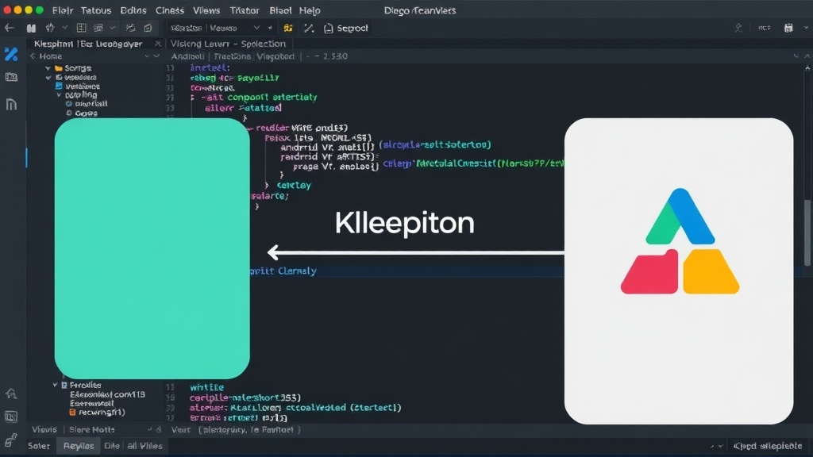Switch to the Visieng Lawrr - Spolection tab

(x=229, y=44)
